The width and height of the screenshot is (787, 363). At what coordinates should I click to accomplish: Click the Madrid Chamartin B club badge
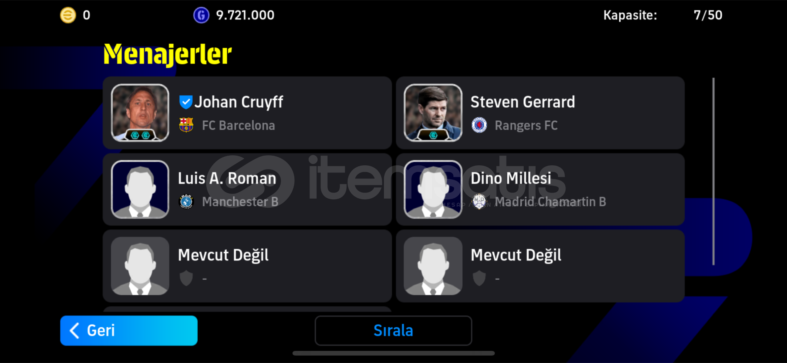479,202
